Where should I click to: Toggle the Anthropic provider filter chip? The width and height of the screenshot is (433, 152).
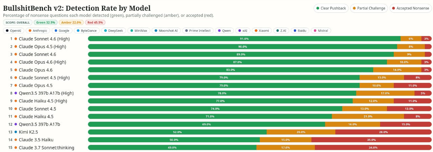(x=38, y=31)
